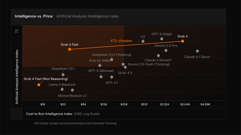Select the Grok 4 Fast (Non Reasoning) marker

[x=39, y=85]
